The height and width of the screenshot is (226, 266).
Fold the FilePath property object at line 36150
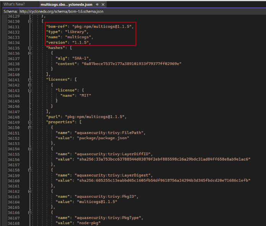pyautogui.click(x=29, y=127)
